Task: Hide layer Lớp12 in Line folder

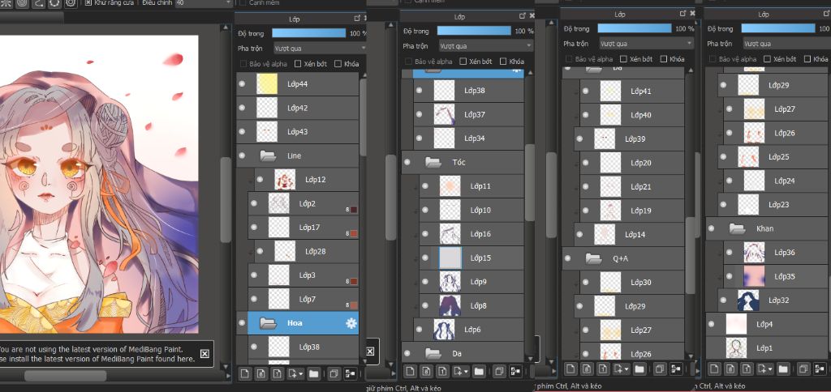Action: click(260, 180)
